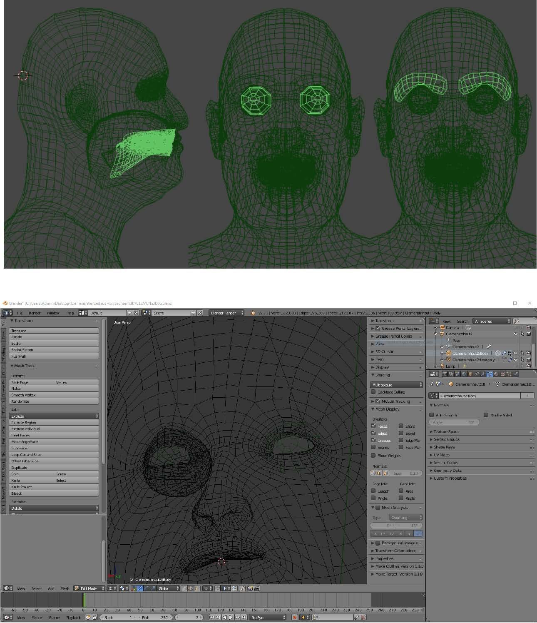Open the Overhang analysis type dropdown

coord(405,517)
